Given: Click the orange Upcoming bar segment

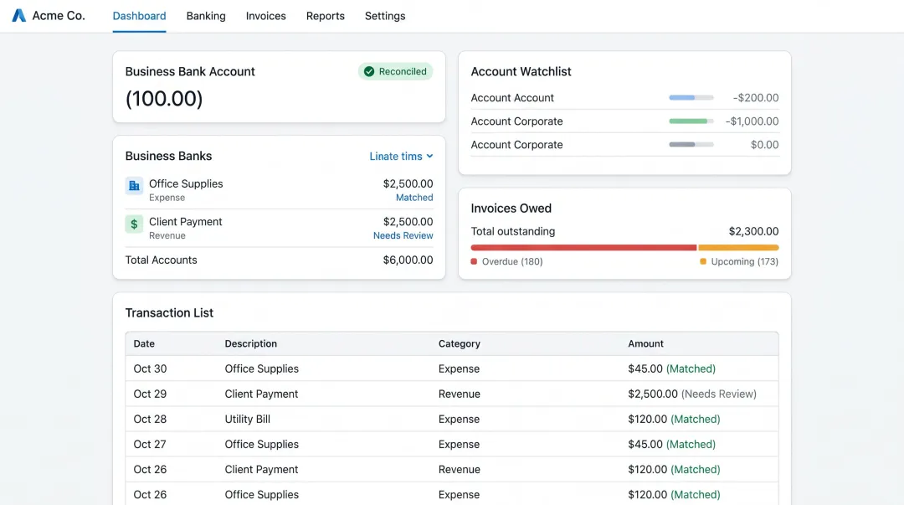Looking at the screenshot, I should point(738,248).
